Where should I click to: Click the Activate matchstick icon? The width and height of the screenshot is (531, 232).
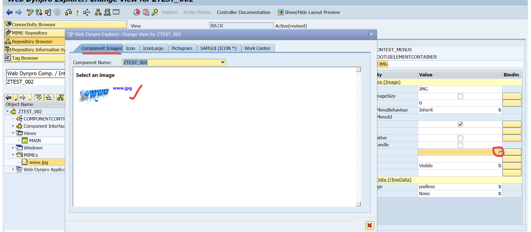pyautogui.click(x=77, y=12)
